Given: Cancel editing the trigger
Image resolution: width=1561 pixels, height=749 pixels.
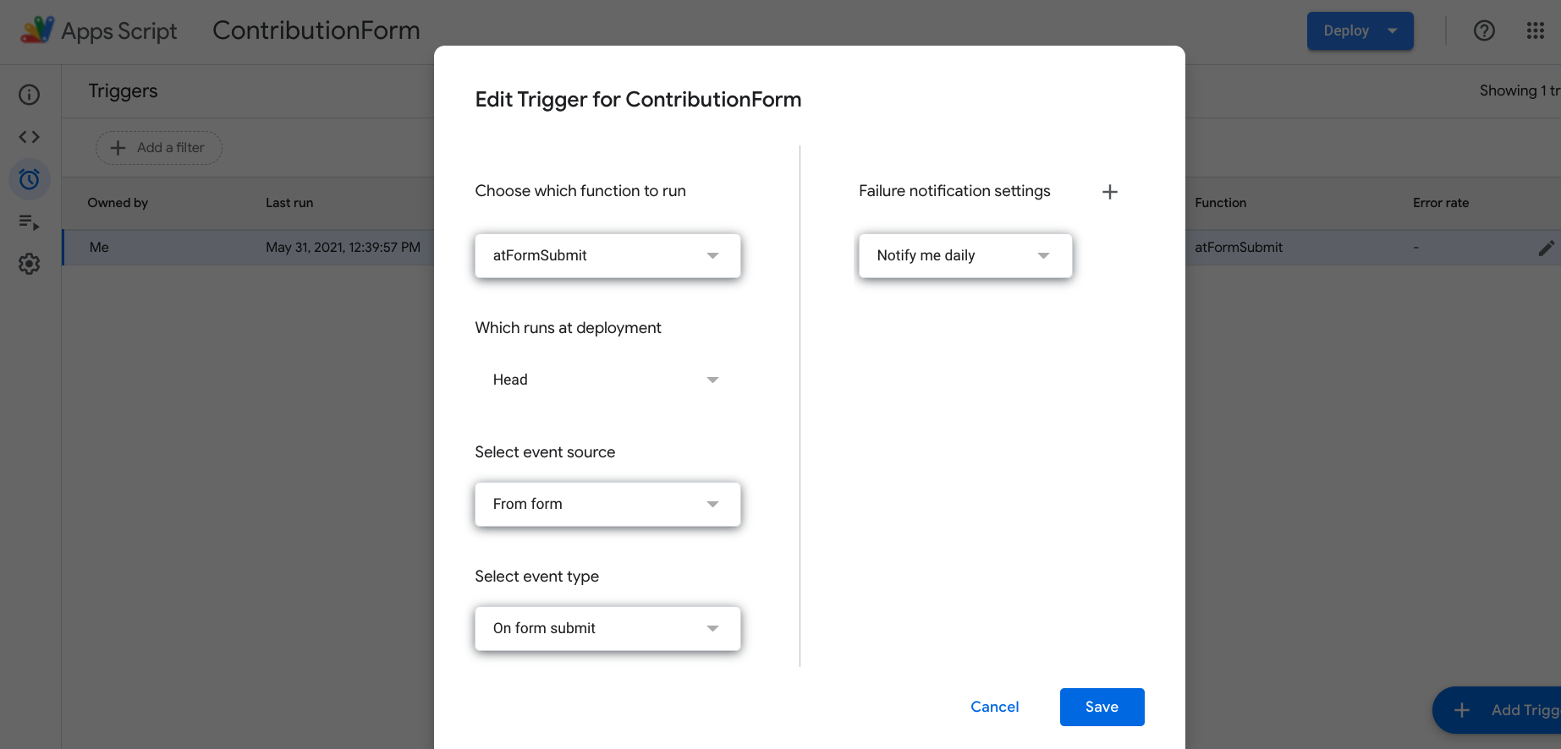Looking at the screenshot, I should click(x=994, y=707).
